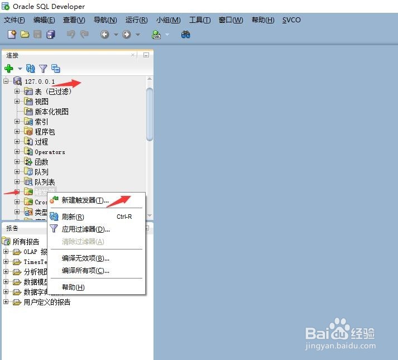Click the 索引 folder icon
Screen dimensions: 398x360
28,121
